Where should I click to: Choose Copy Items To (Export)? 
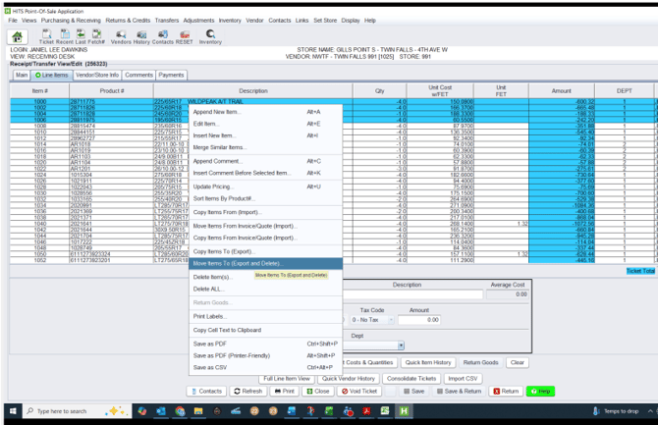tap(265, 251)
